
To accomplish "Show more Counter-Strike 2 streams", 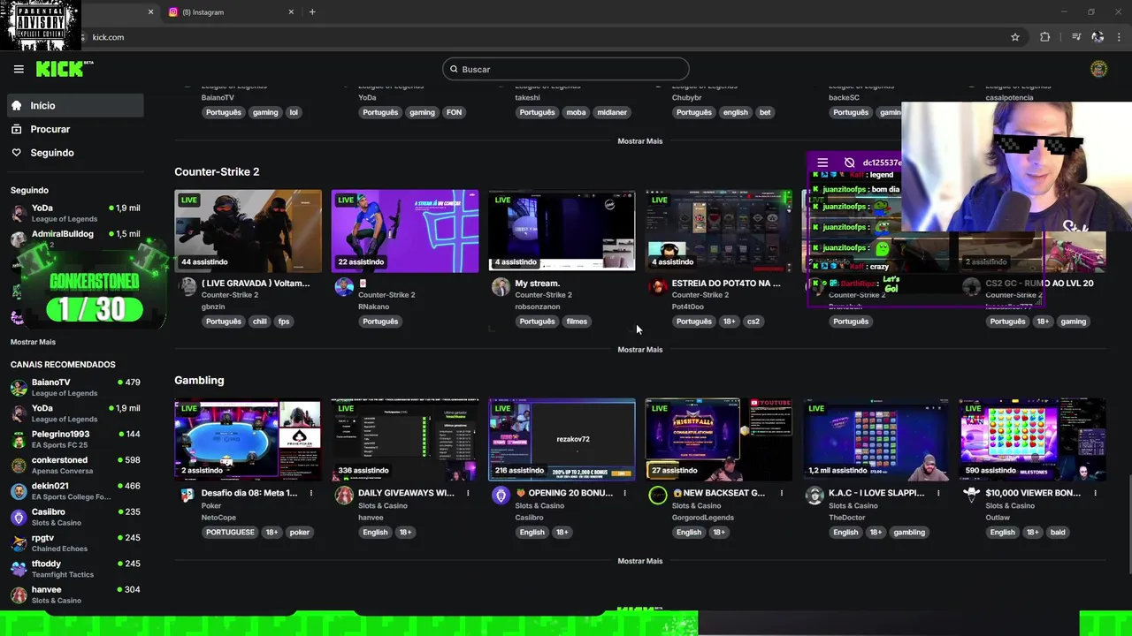I will click(x=639, y=350).
